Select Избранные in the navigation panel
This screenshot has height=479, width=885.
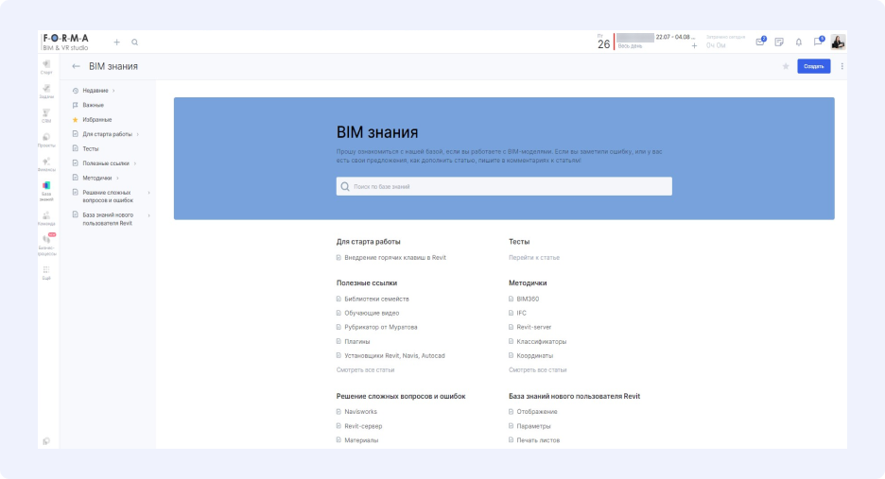96,120
